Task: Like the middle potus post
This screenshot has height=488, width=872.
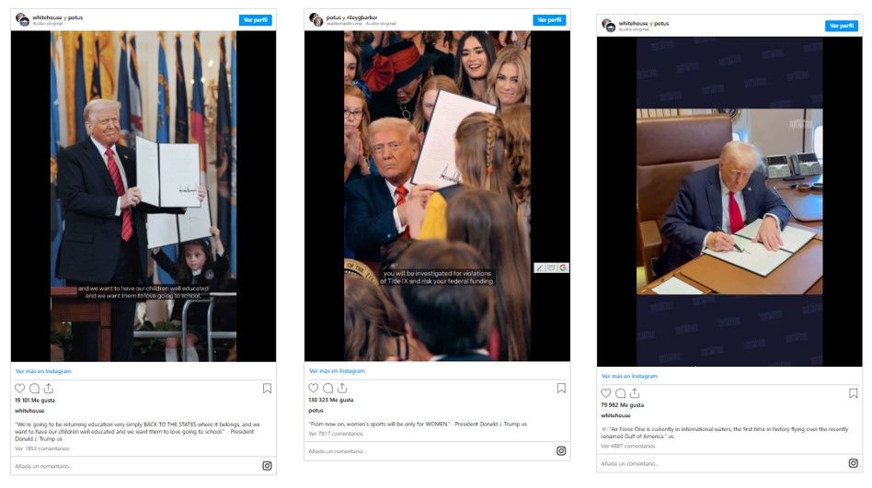Action: 314,388
